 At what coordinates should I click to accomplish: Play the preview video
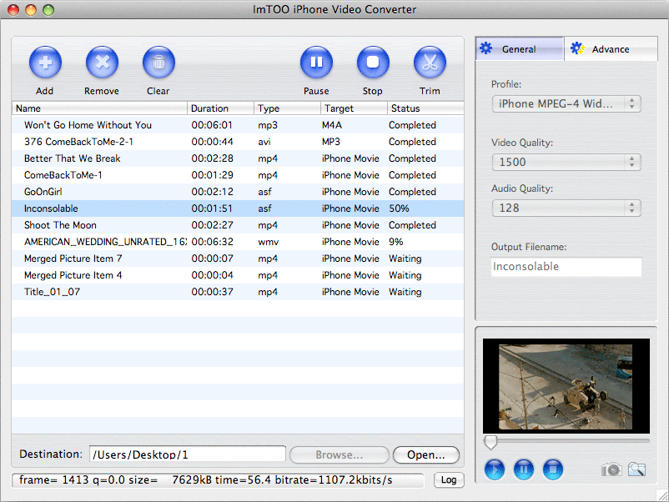495,469
